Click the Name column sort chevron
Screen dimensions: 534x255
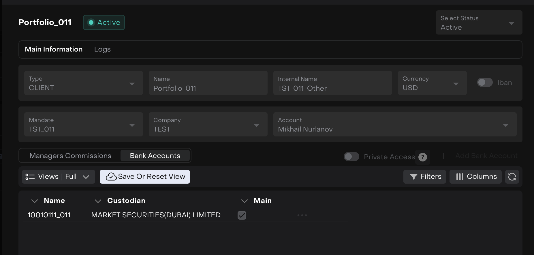(35, 201)
